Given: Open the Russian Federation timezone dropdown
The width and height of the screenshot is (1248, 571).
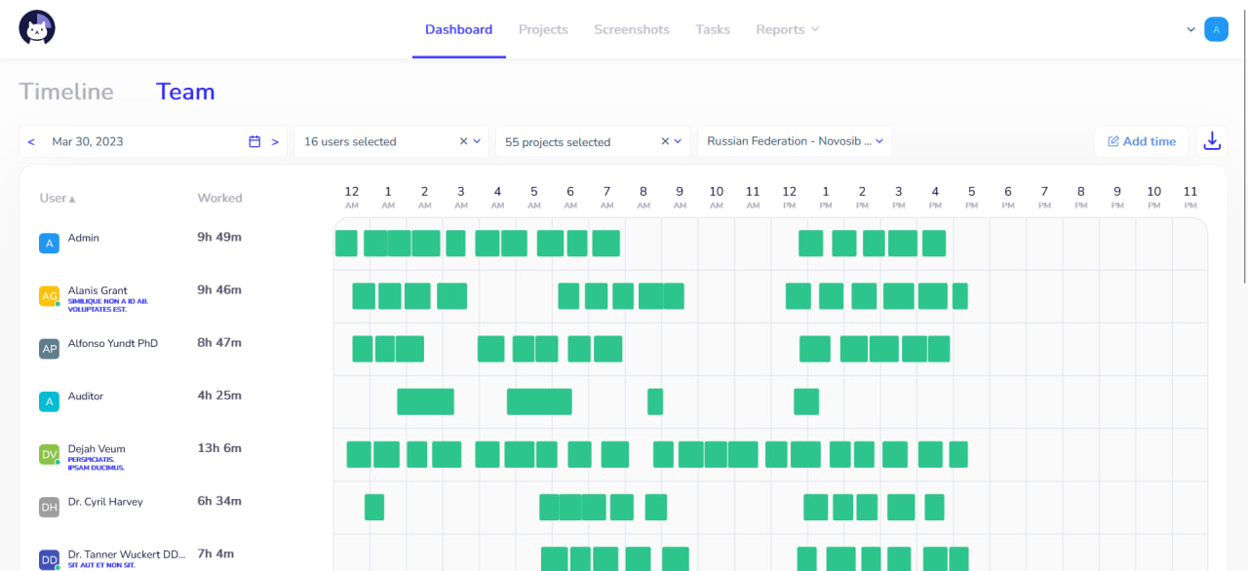Looking at the screenshot, I should tap(794, 141).
